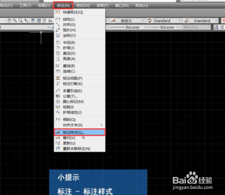The width and height of the screenshot is (225, 195).
Task: Choose 标注打断(K) entry
Action: 80,84
